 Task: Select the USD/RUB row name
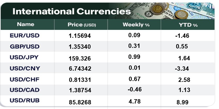(x=25, y=100)
